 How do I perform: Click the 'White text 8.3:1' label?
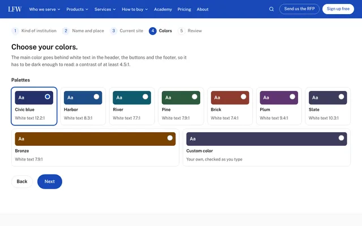[78, 118]
